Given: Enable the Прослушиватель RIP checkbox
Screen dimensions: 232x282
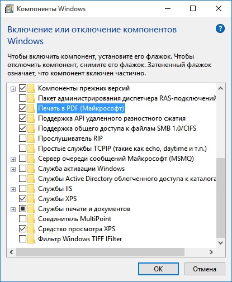Looking at the screenshot, I should tap(22, 138).
